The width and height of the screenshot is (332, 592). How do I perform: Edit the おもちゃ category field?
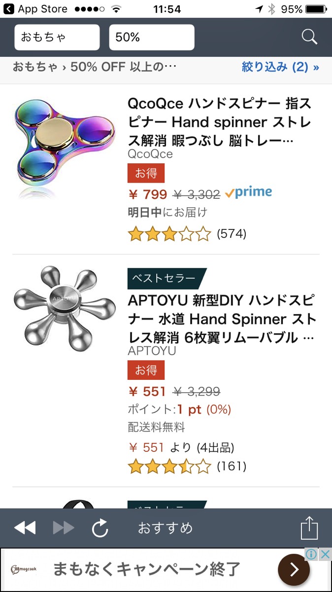coord(57,37)
